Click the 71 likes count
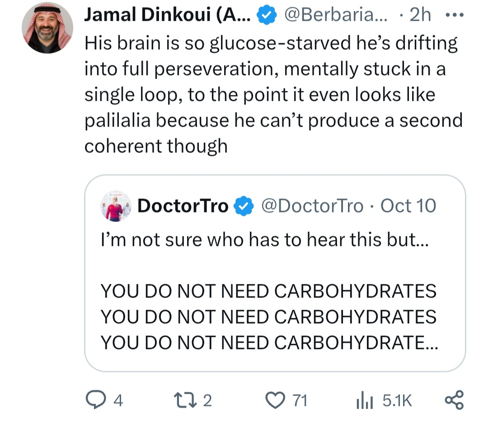 click(299, 400)
